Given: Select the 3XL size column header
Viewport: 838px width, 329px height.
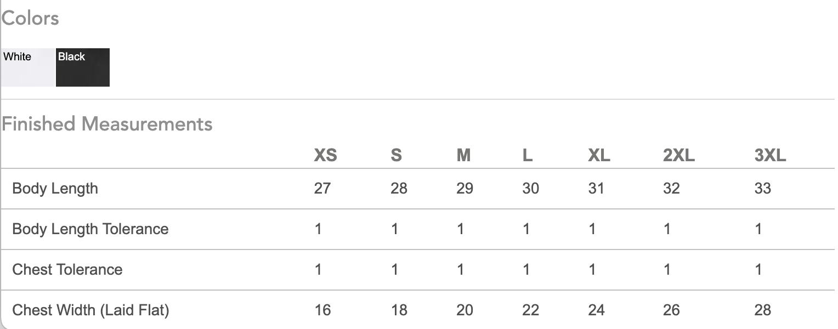Looking at the screenshot, I should click(770, 156).
